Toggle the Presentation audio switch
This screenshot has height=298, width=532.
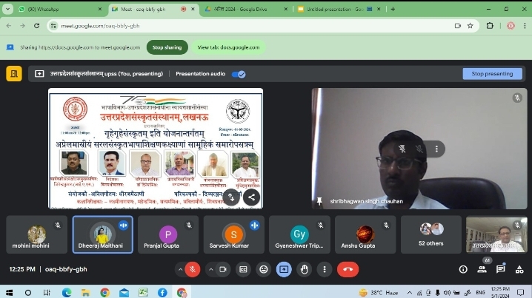239,74
